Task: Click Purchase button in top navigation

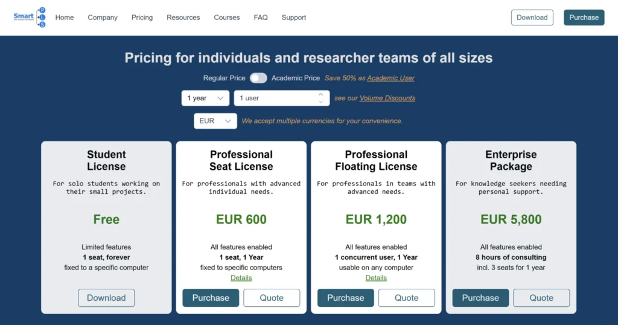Action: 584,18
